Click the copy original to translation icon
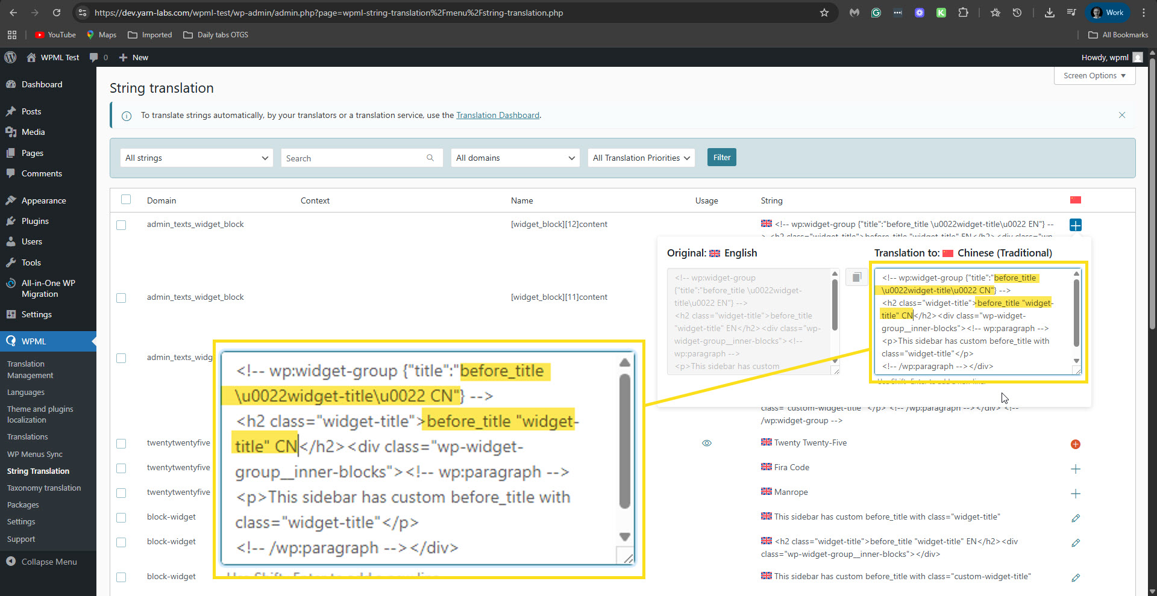1157x596 pixels. 856,277
